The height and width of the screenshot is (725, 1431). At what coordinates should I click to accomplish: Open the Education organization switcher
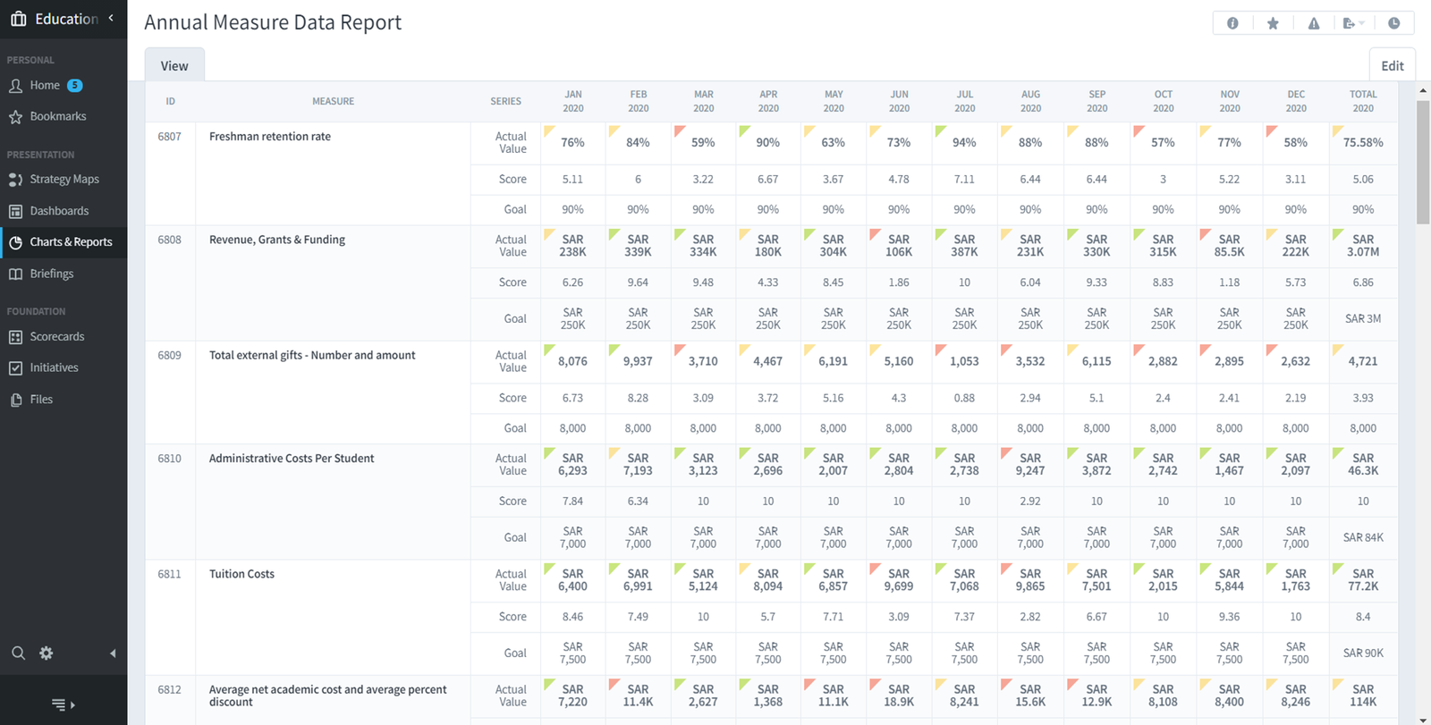coord(63,19)
